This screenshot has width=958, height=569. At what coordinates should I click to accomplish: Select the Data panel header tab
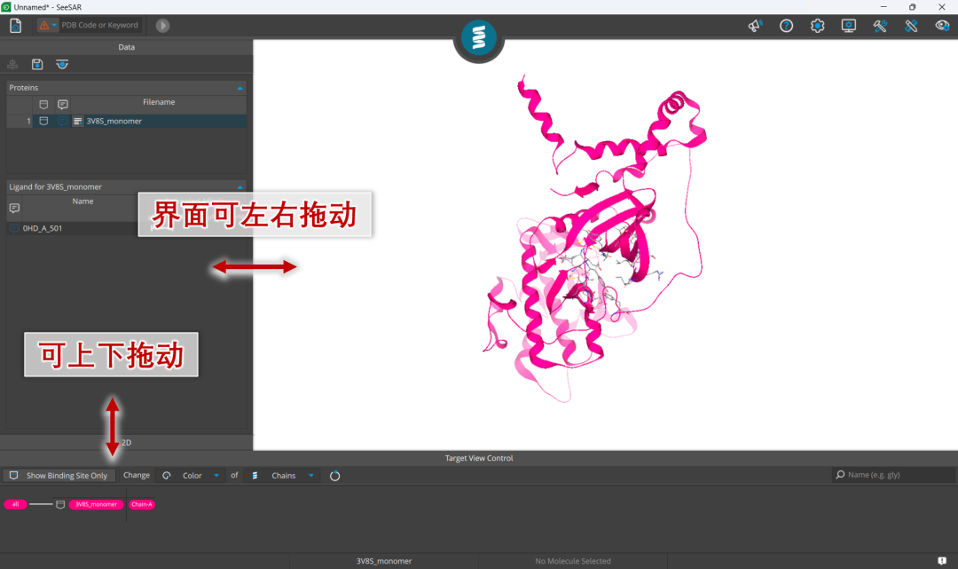point(127,47)
